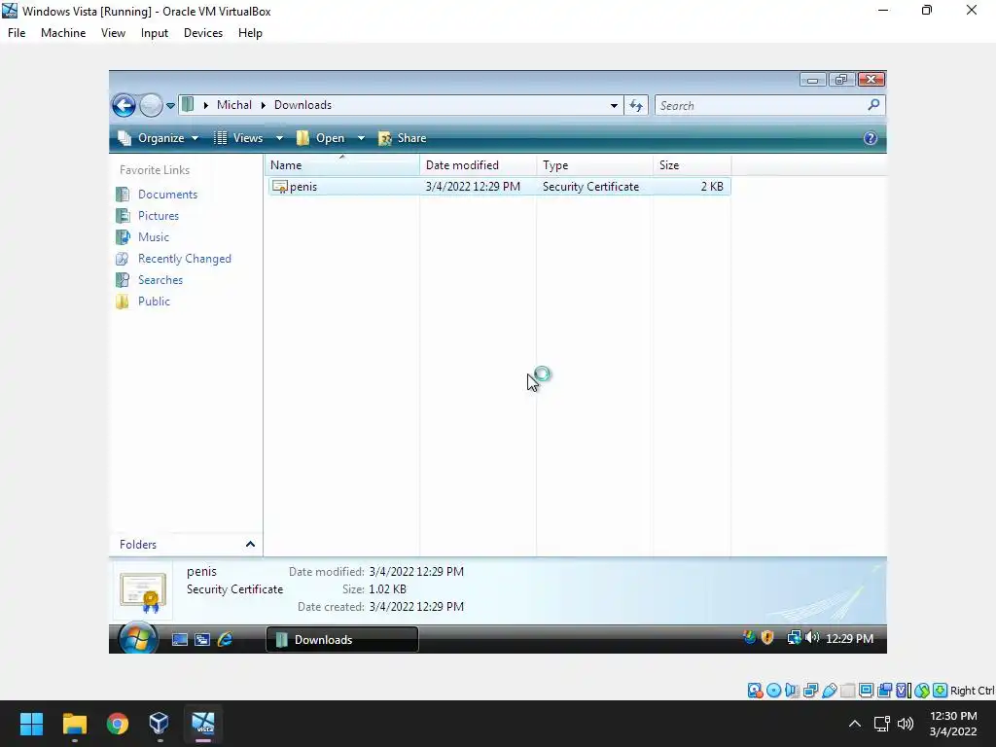
Task: Click VirtualBox mouse integration status icon
Action: [x=922, y=691]
